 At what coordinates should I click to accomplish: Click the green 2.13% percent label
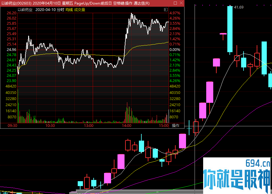click(x=175, y=65)
